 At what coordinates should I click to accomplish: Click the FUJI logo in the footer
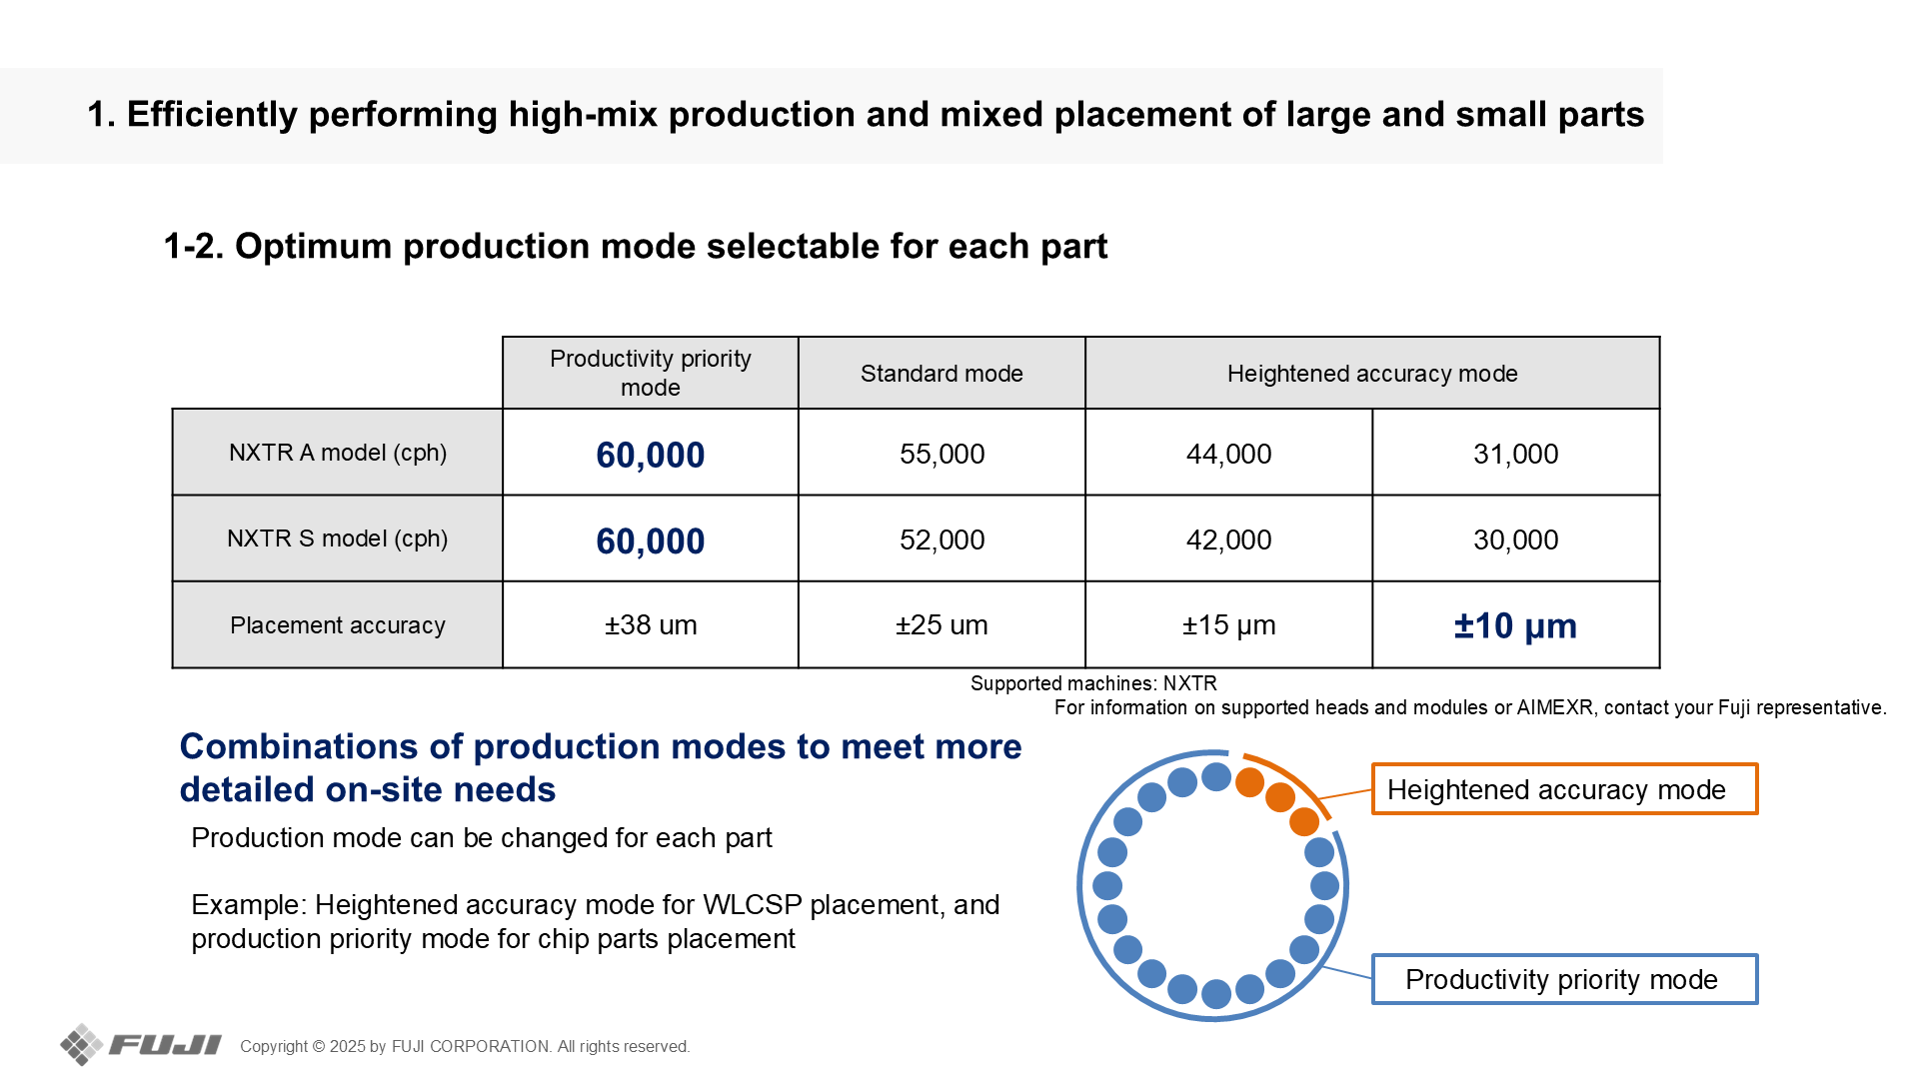[141, 1045]
